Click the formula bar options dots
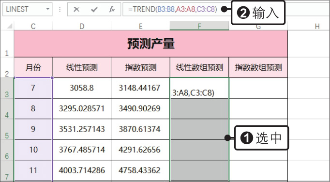Viewport: 330px width, 182px height. [60, 9]
